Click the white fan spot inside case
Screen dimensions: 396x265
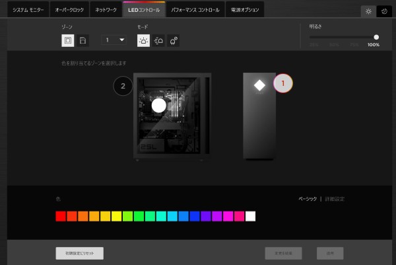[x=158, y=105]
